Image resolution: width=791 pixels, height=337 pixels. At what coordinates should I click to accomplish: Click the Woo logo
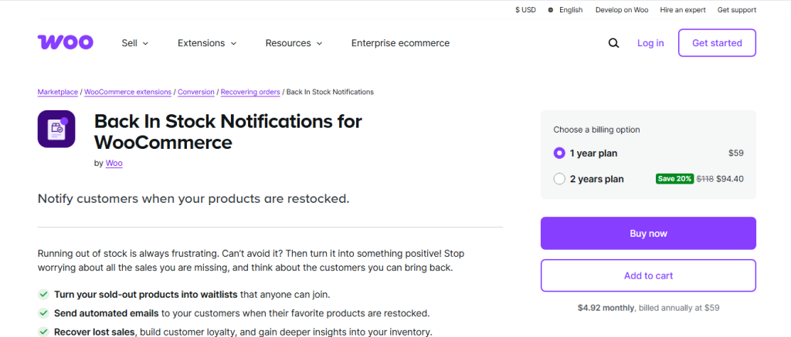click(65, 42)
